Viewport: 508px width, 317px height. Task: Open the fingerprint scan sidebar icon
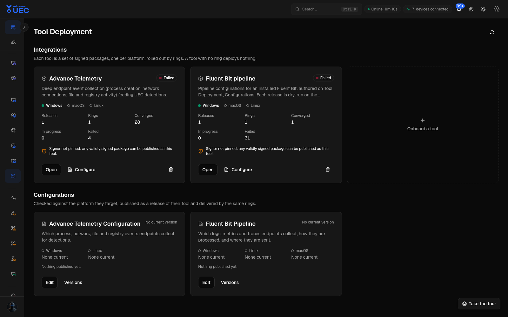click(13, 78)
